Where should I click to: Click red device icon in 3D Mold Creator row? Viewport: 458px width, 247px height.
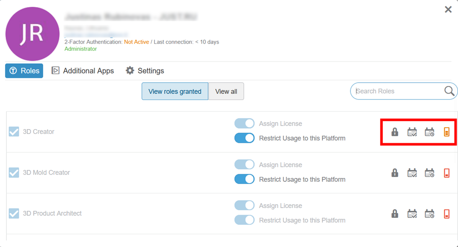pos(447,173)
